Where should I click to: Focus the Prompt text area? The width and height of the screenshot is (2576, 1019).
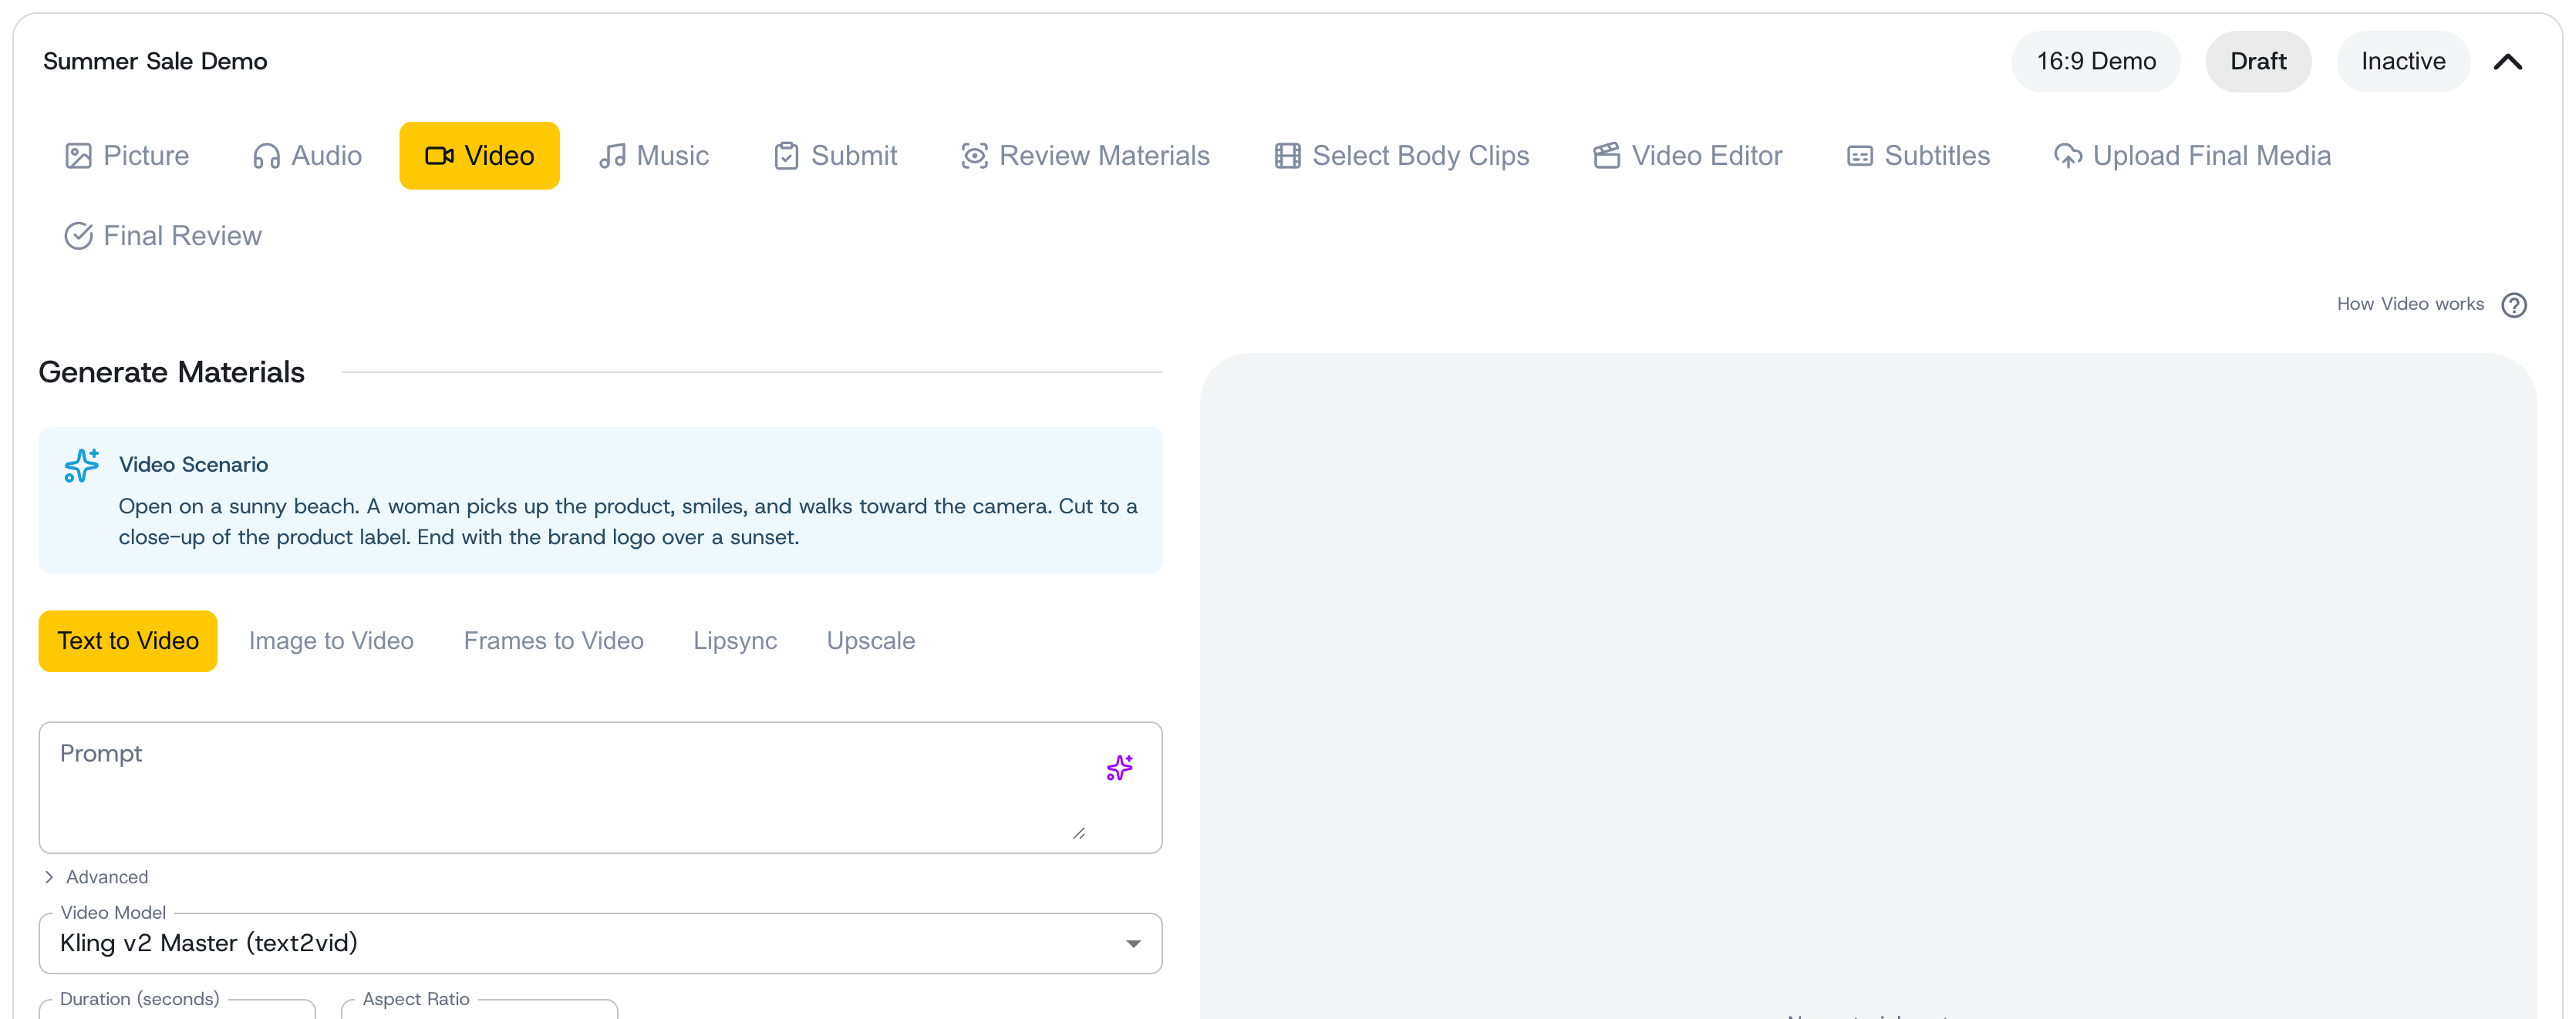point(600,787)
